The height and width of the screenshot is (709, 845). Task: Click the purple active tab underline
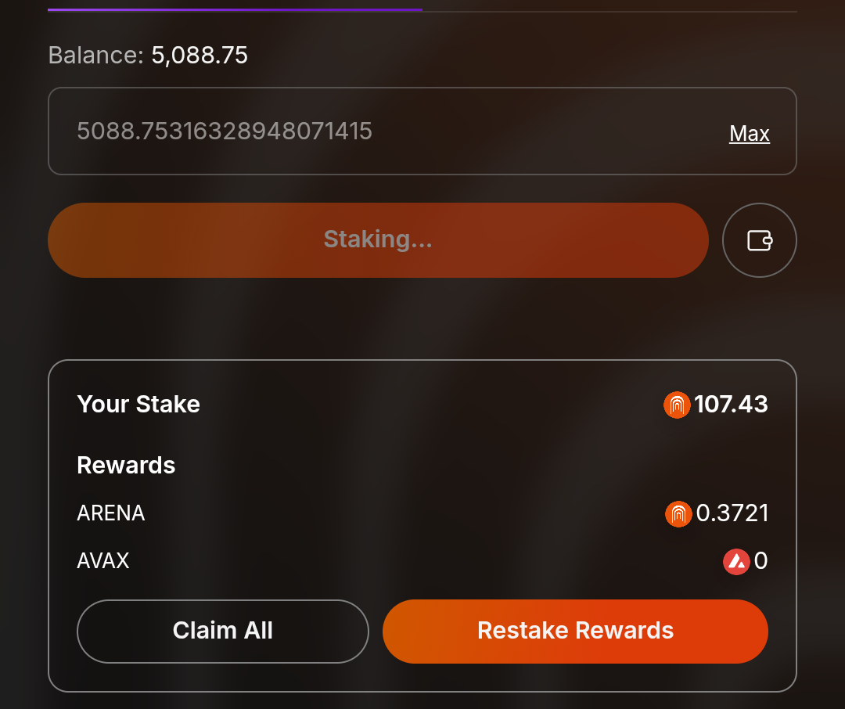(x=235, y=9)
